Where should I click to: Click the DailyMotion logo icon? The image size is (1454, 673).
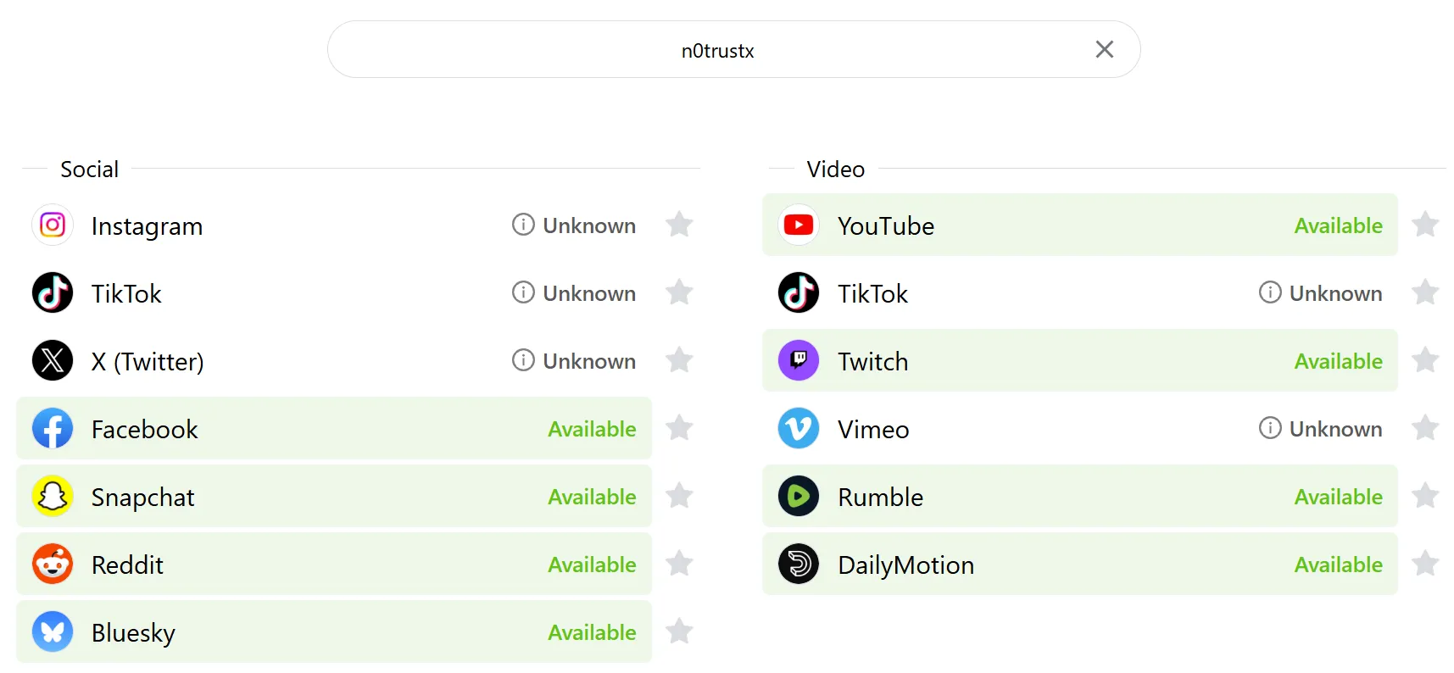(x=799, y=564)
